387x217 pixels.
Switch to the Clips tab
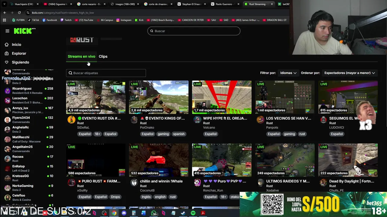coord(103,56)
